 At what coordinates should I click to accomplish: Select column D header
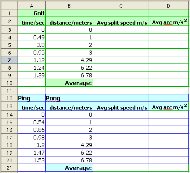pos(168,6)
